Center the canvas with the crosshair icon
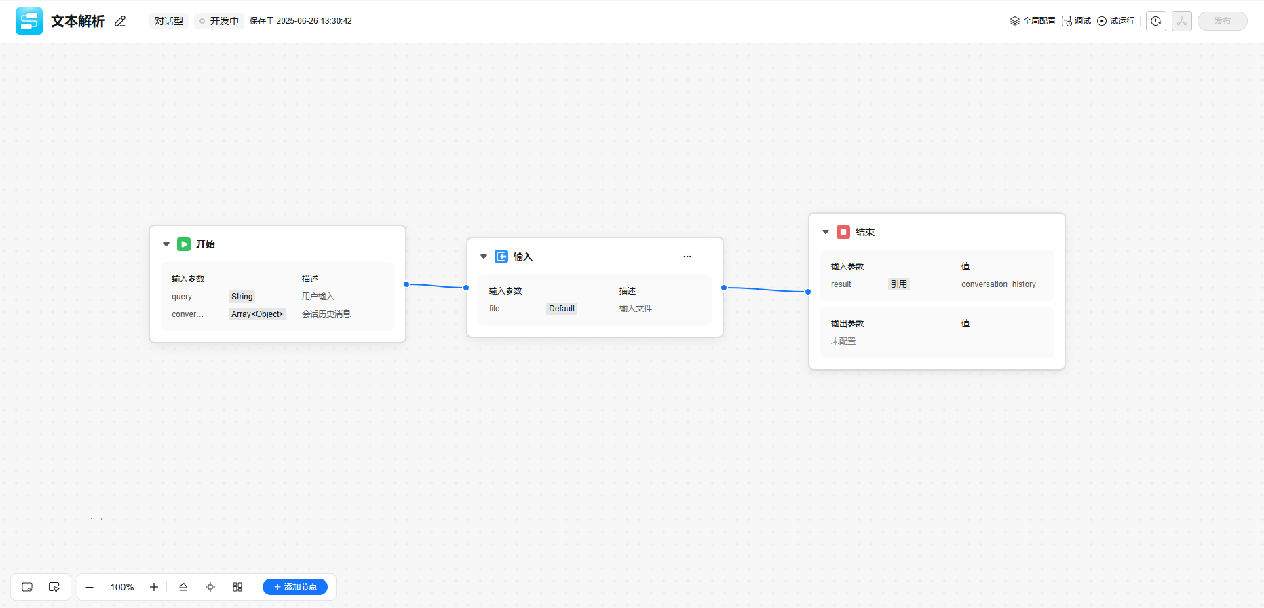1264x608 pixels. coord(210,587)
